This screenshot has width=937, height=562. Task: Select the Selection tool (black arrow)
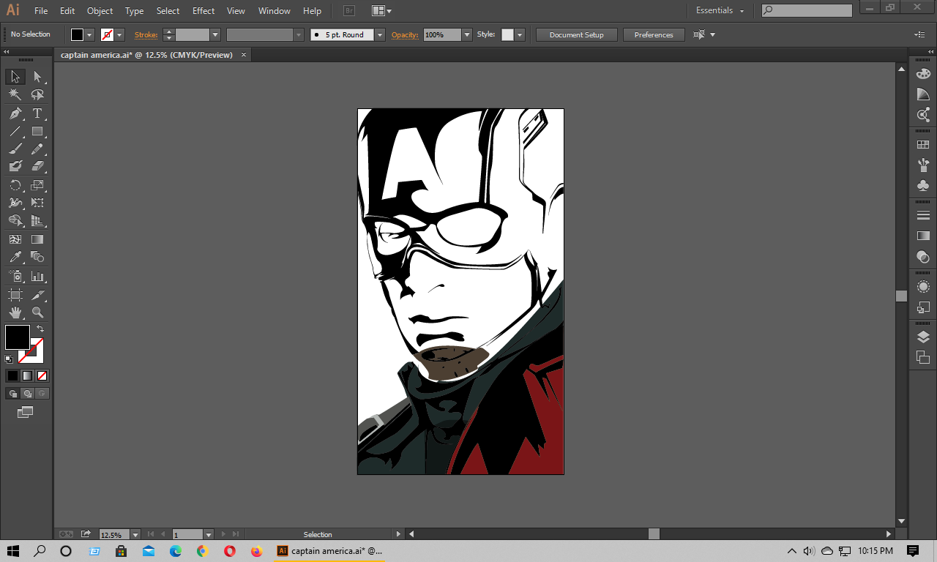pyautogui.click(x=15, y=77)
